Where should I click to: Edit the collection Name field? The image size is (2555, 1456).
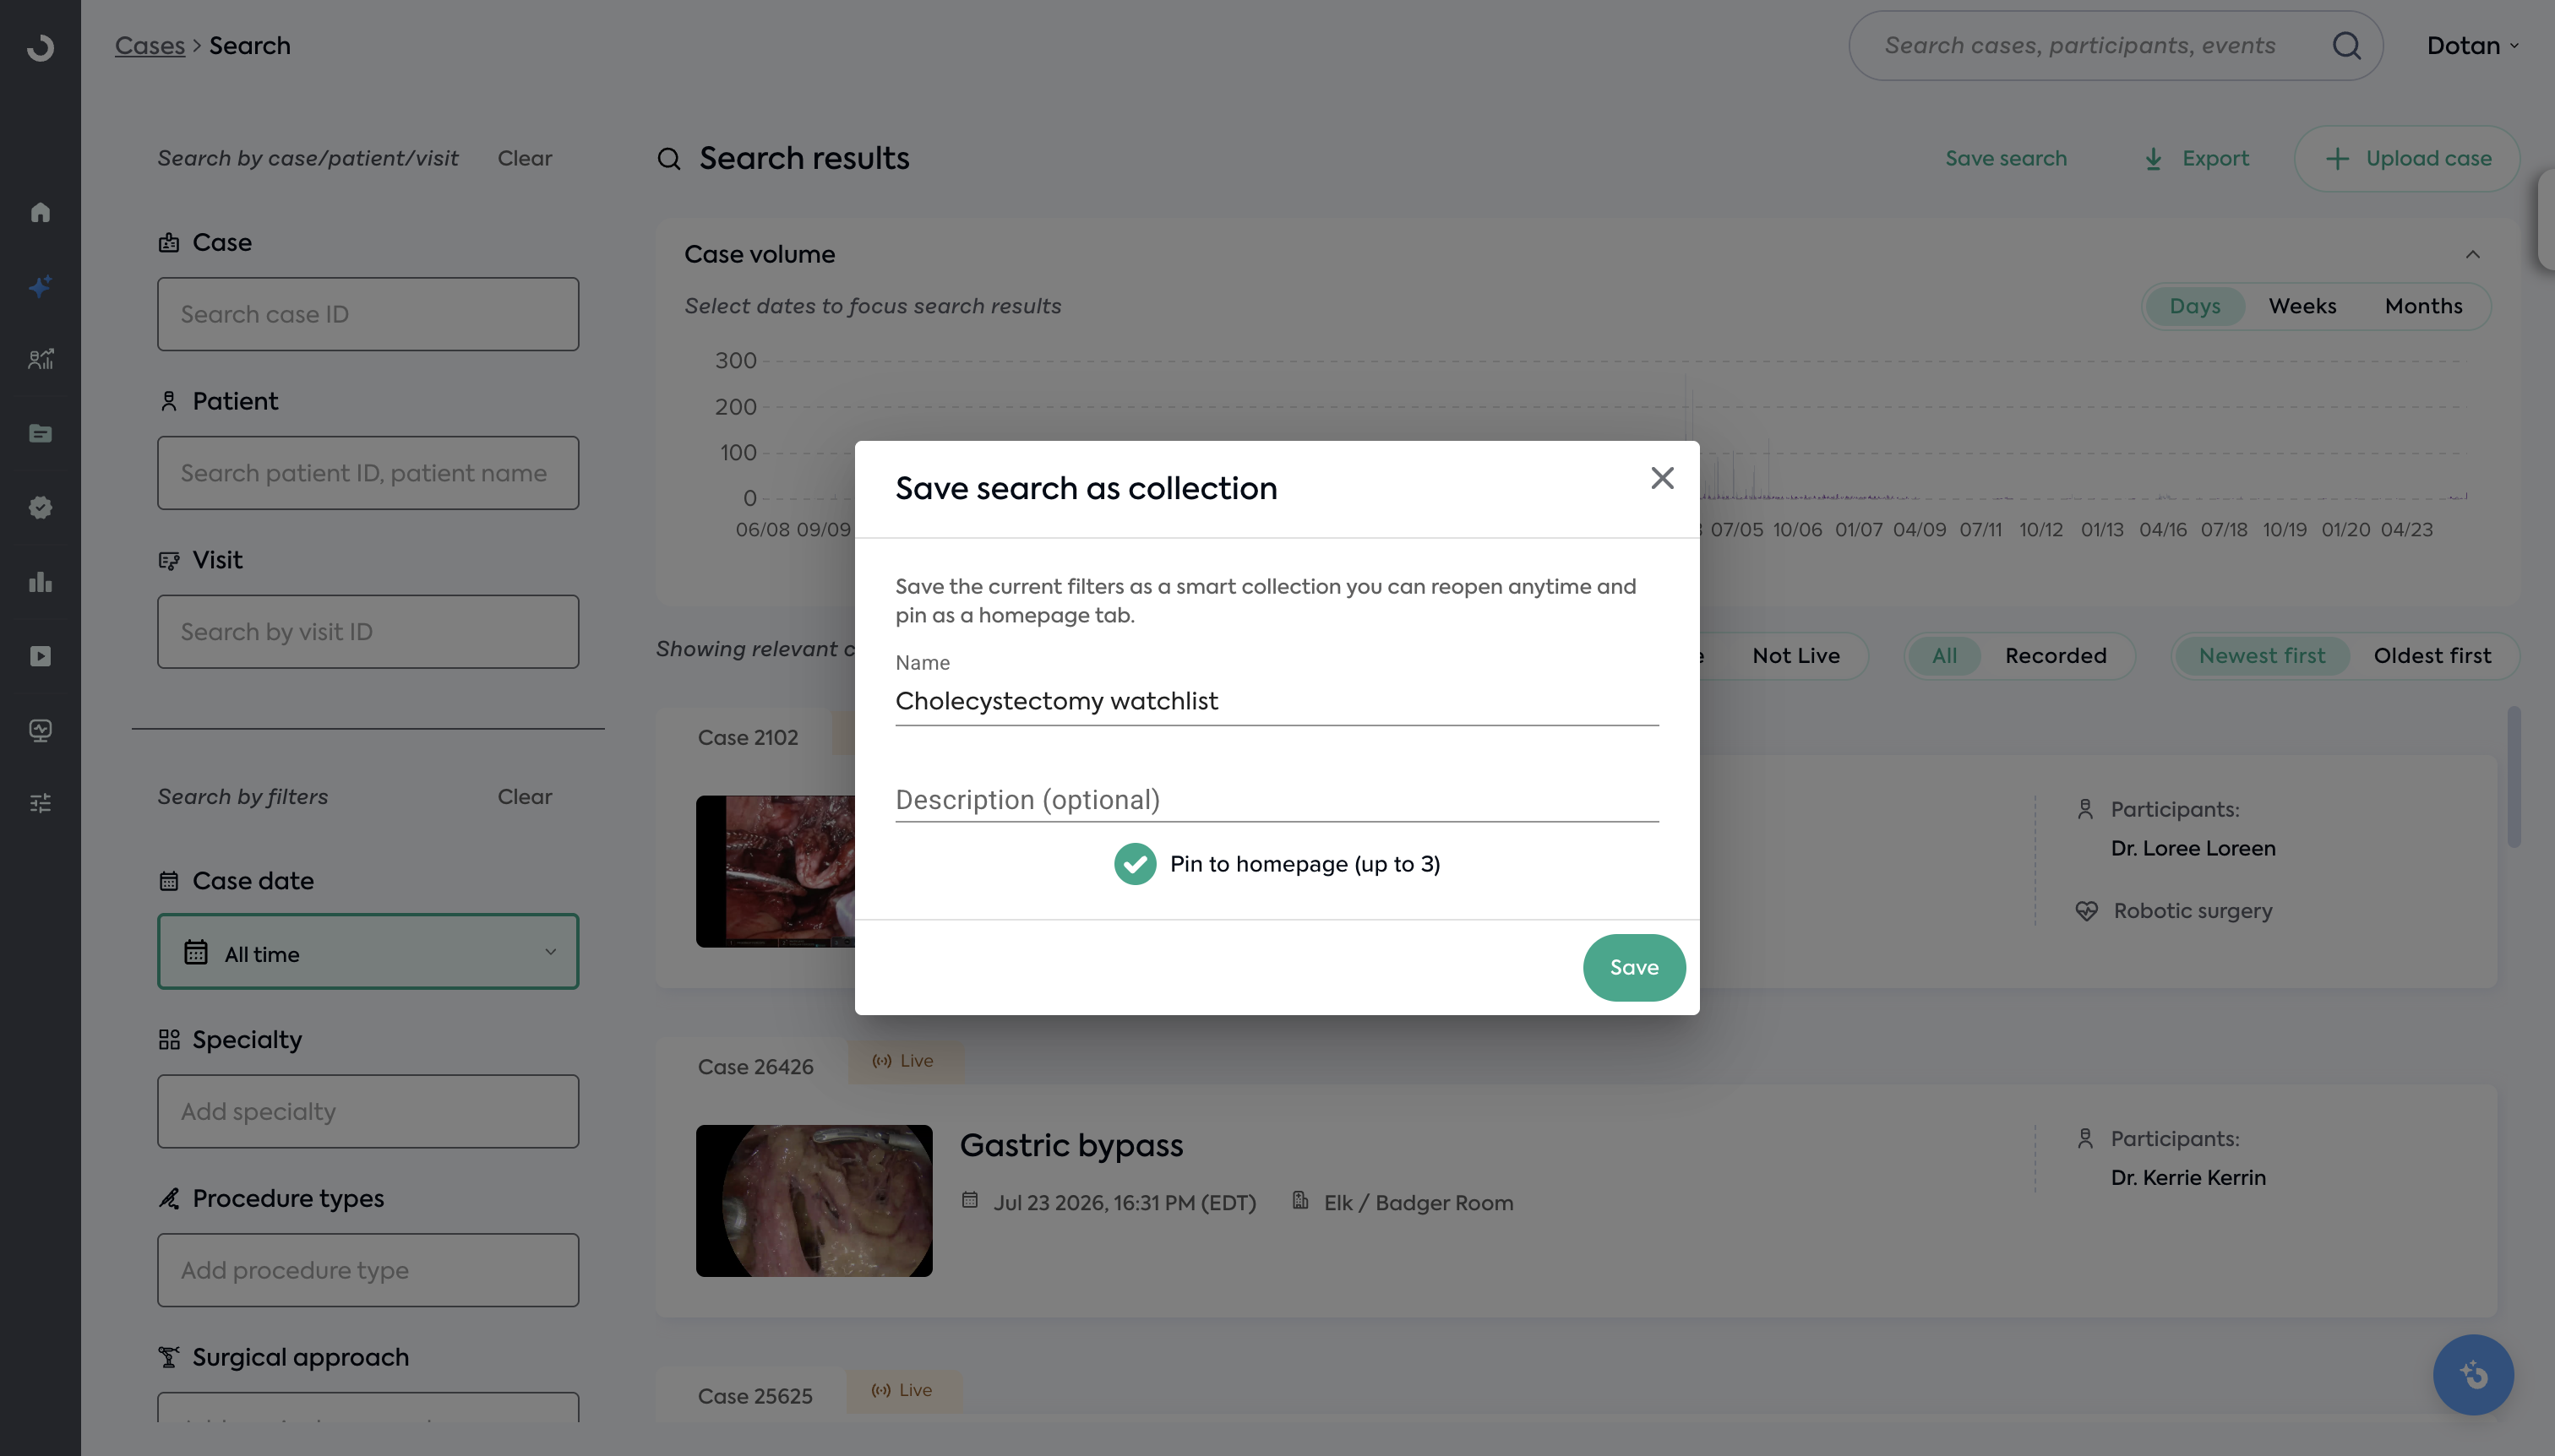tap(1277, 701)
